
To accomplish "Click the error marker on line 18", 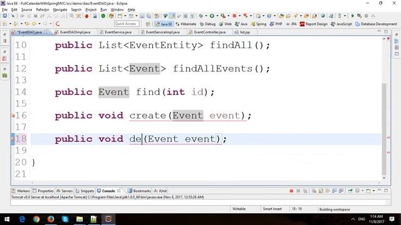I will point(13,139).
